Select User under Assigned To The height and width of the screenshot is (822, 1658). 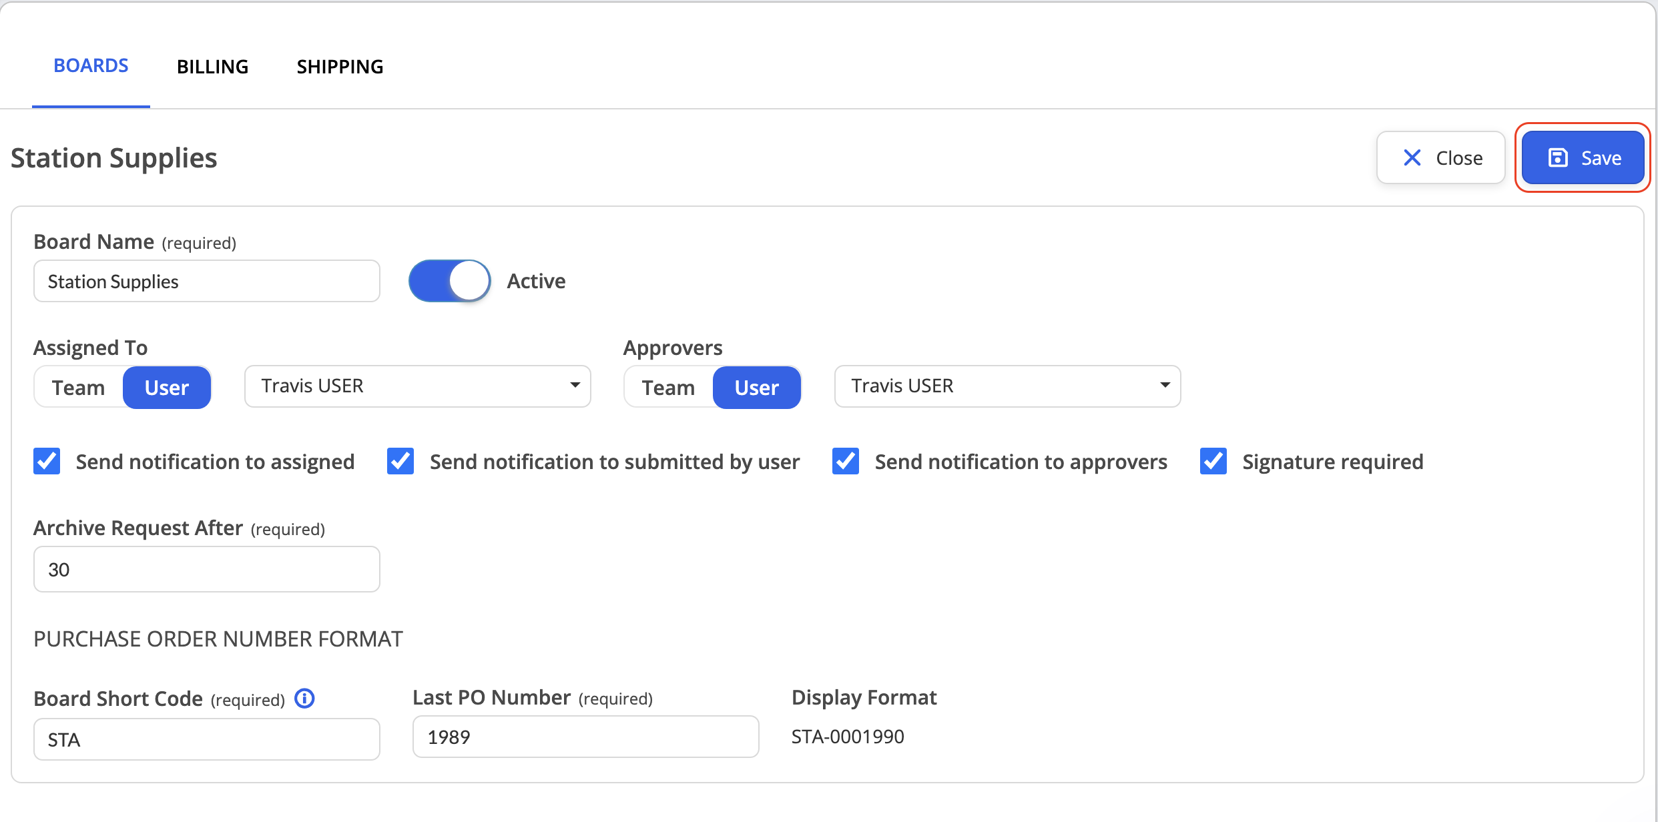[x=167, y=388]
